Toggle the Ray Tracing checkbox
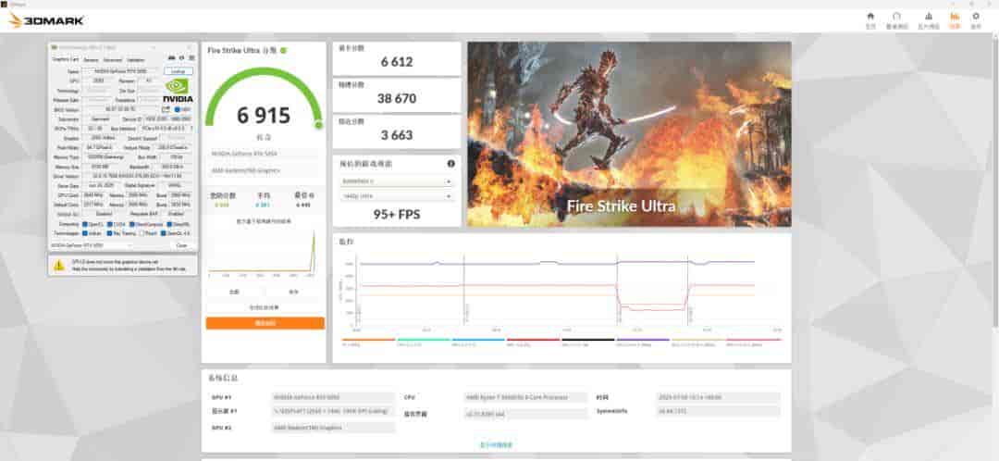The height and width of the screenshot is (461, 999). click(109, 233)
